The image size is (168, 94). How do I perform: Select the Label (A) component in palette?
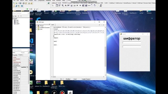66,5
